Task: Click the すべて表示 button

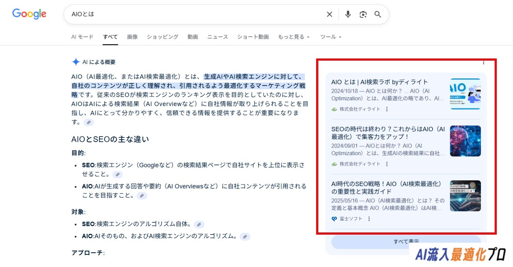Action: click(406, 241)
